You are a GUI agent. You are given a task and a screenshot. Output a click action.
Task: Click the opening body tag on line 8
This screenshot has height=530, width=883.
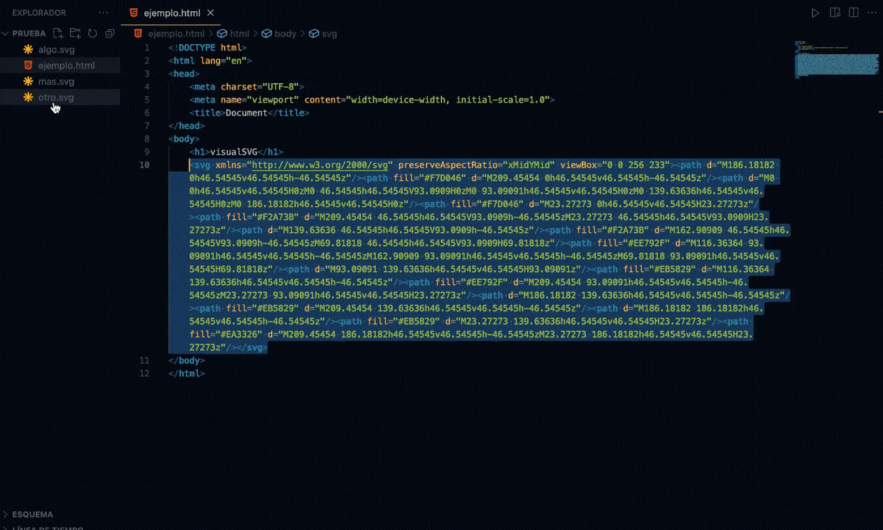[x=184, y=139]
